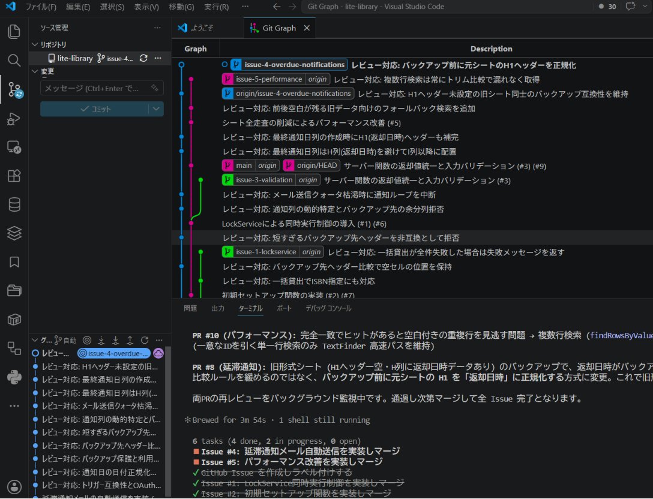Generate commit message with sparkle icon
This screenshot has width=653, height=499.
click(x=155, y=88)
